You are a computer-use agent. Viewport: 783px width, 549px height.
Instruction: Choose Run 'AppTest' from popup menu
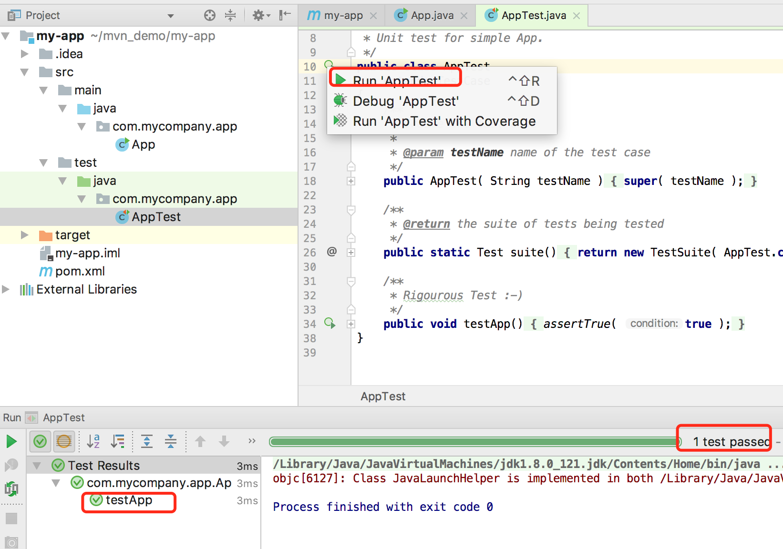(x=442, y=81)
